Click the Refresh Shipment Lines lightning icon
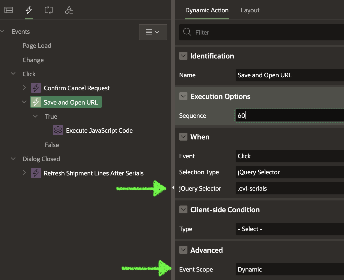Image resolution: width=344 pixels, height=280 pixels. click(x=36, y=173)
